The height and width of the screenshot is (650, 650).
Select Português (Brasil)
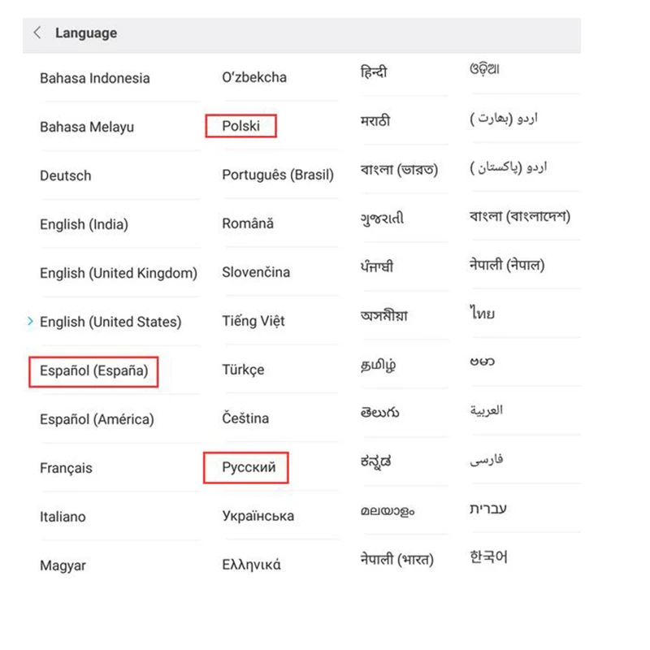[x=278, y=175]
